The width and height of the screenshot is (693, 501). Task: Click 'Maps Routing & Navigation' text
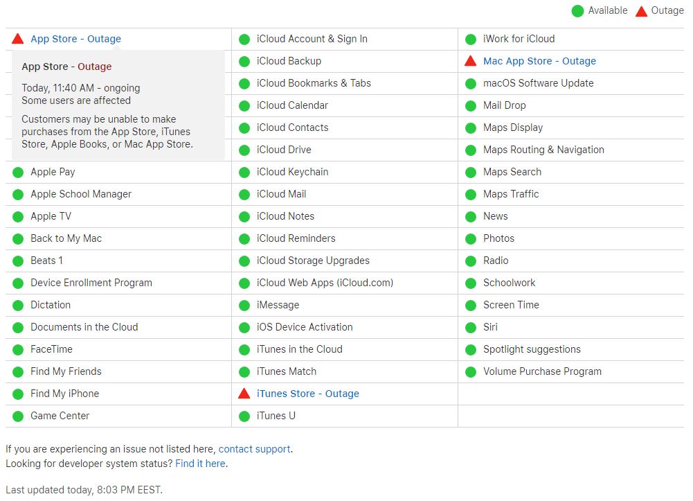coord(543,150)
